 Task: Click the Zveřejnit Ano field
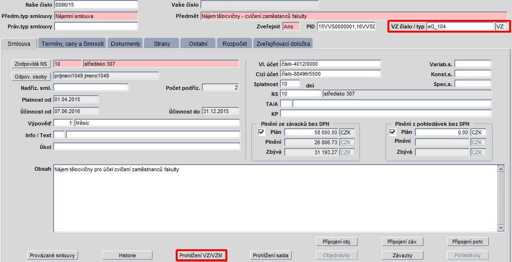[291, 27]
